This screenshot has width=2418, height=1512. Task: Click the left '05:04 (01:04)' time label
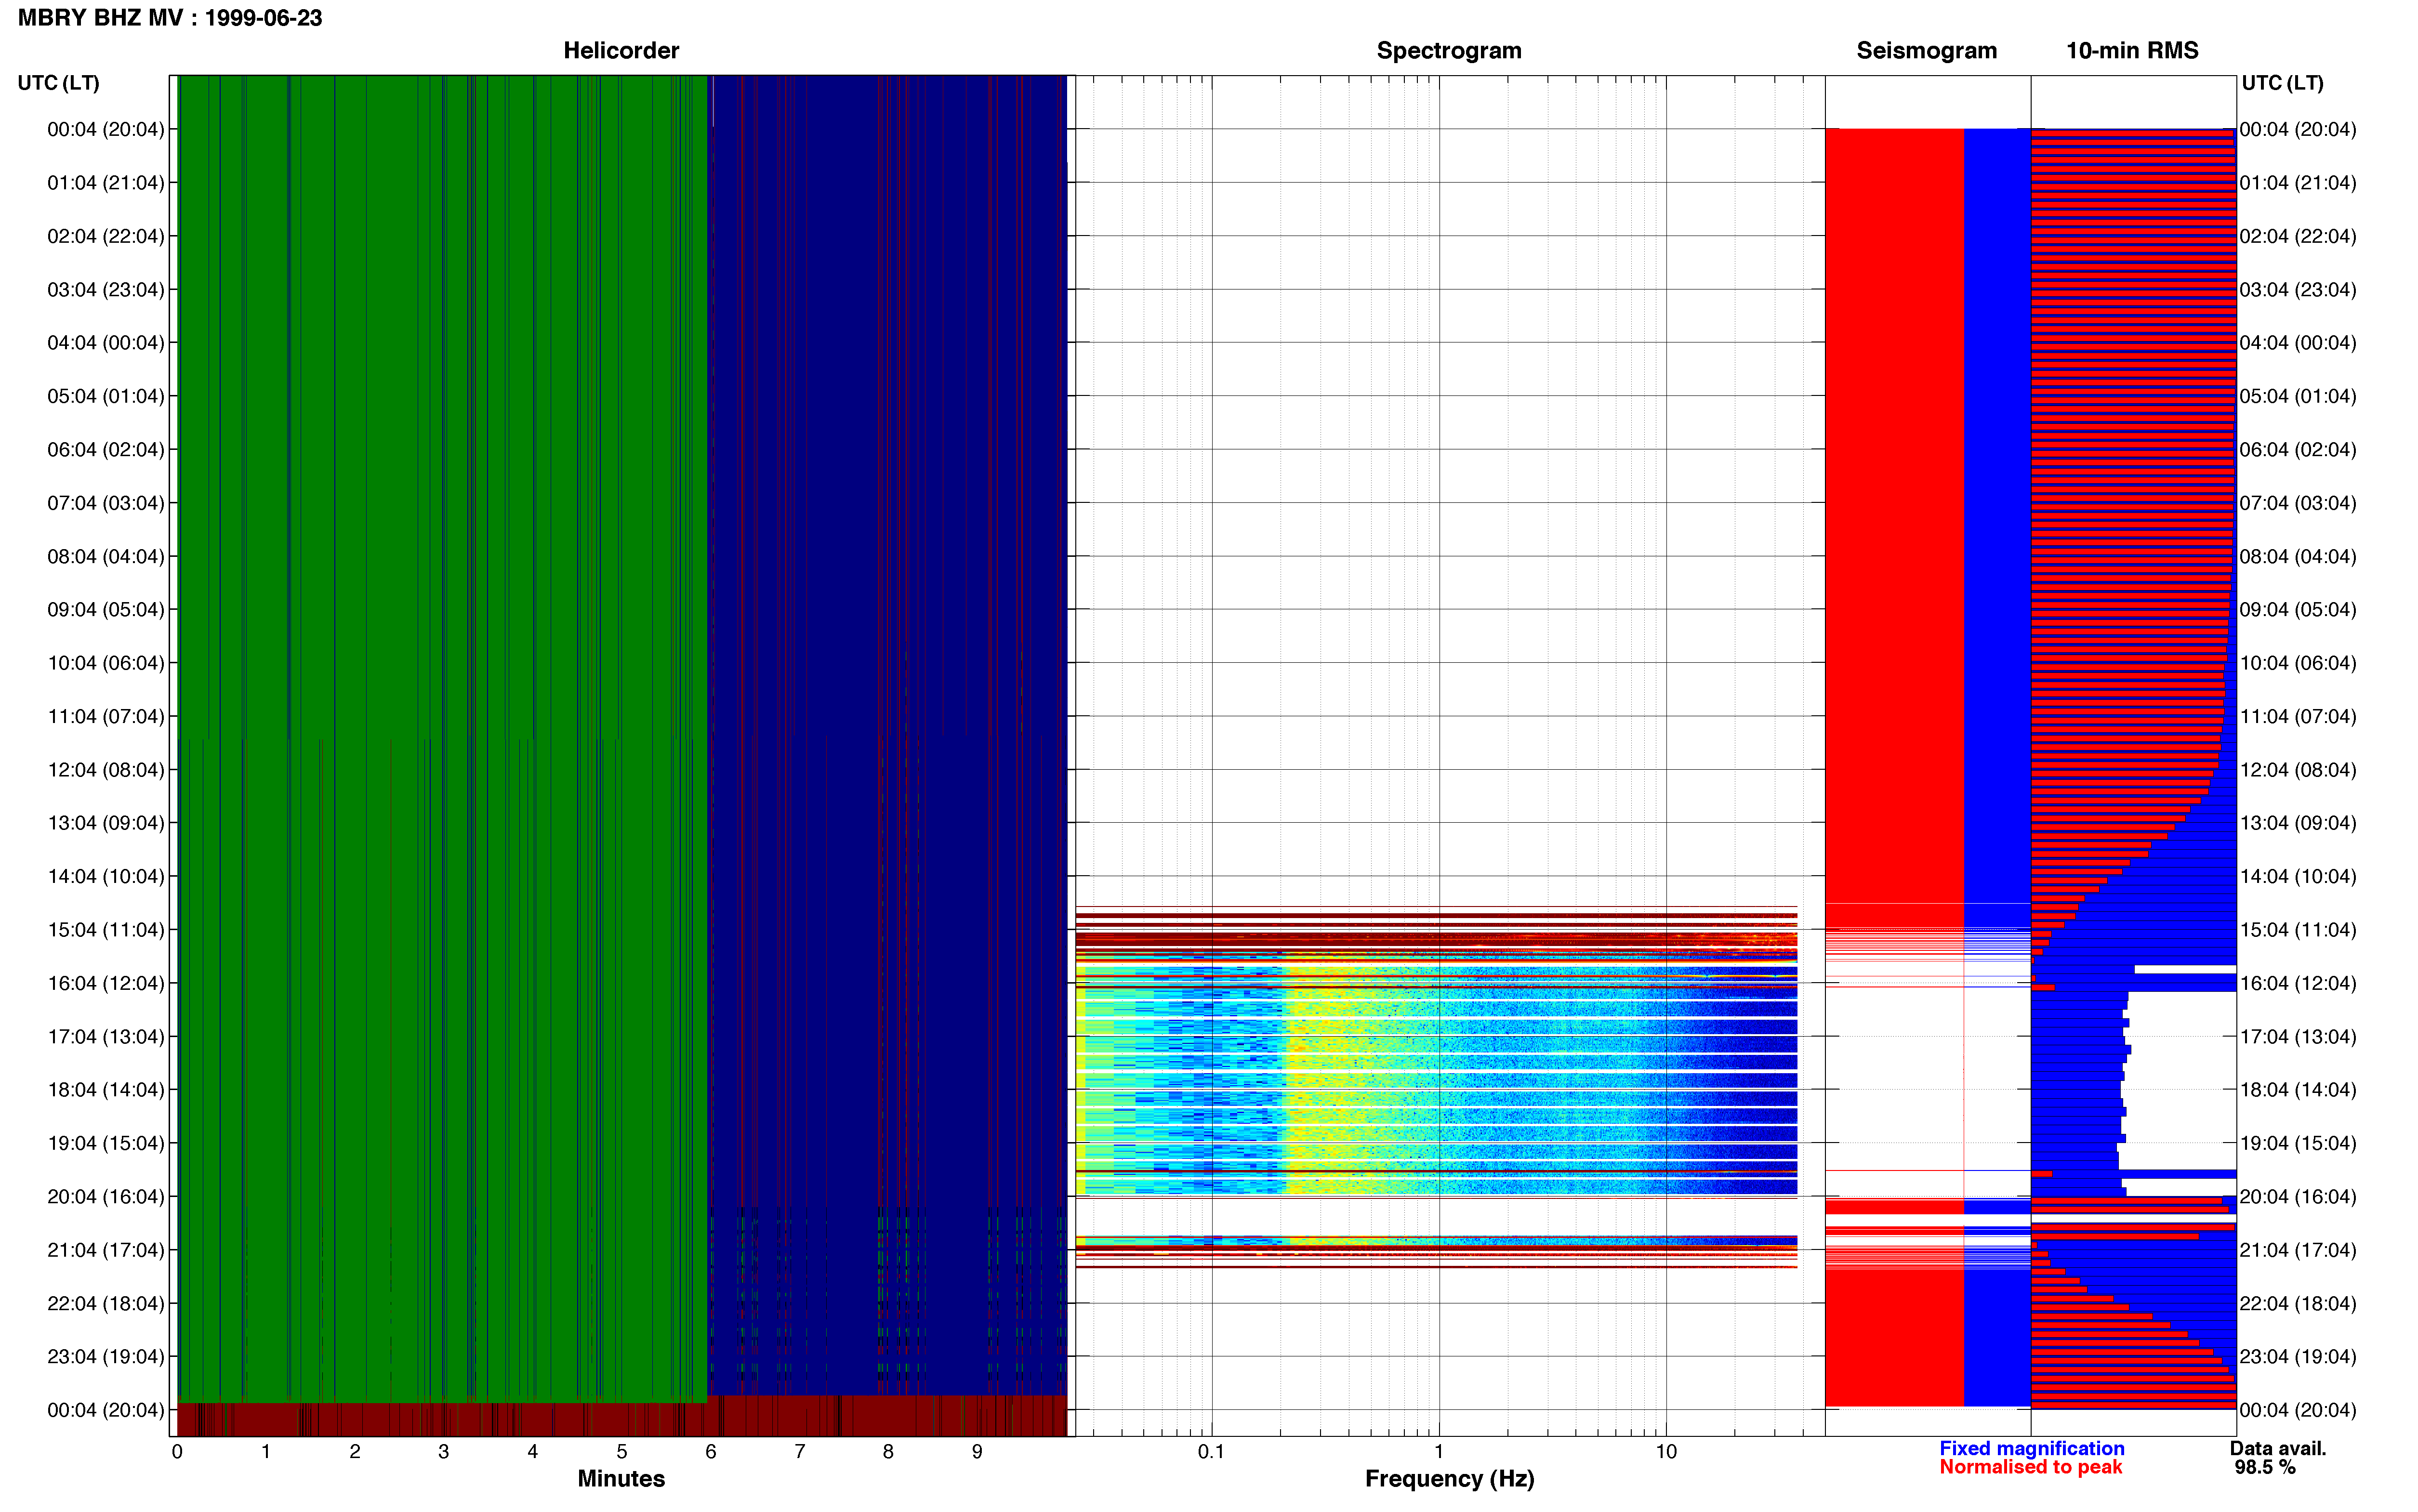106,396
